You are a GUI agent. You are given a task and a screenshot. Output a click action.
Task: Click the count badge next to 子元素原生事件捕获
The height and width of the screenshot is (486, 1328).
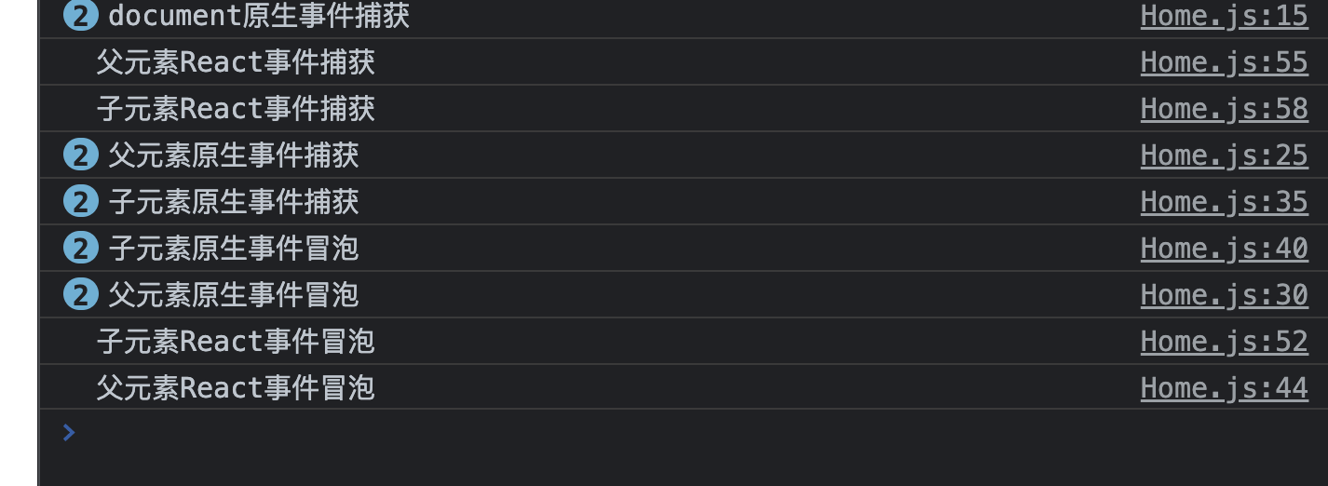click(80, 202)
